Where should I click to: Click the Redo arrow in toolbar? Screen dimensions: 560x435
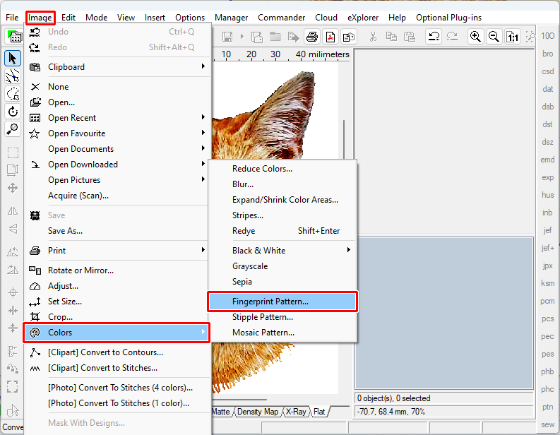(x=452, y=37)
